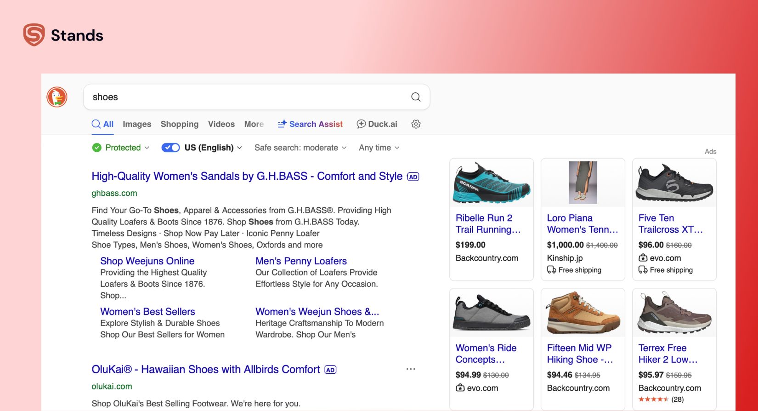This screenshot has height=411, width=758.
Task: Open the Shop Weejuns Online sitelink
Action: [x=147, y=261]
